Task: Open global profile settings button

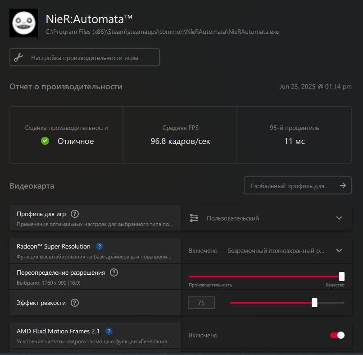Action: pos(298,185)
